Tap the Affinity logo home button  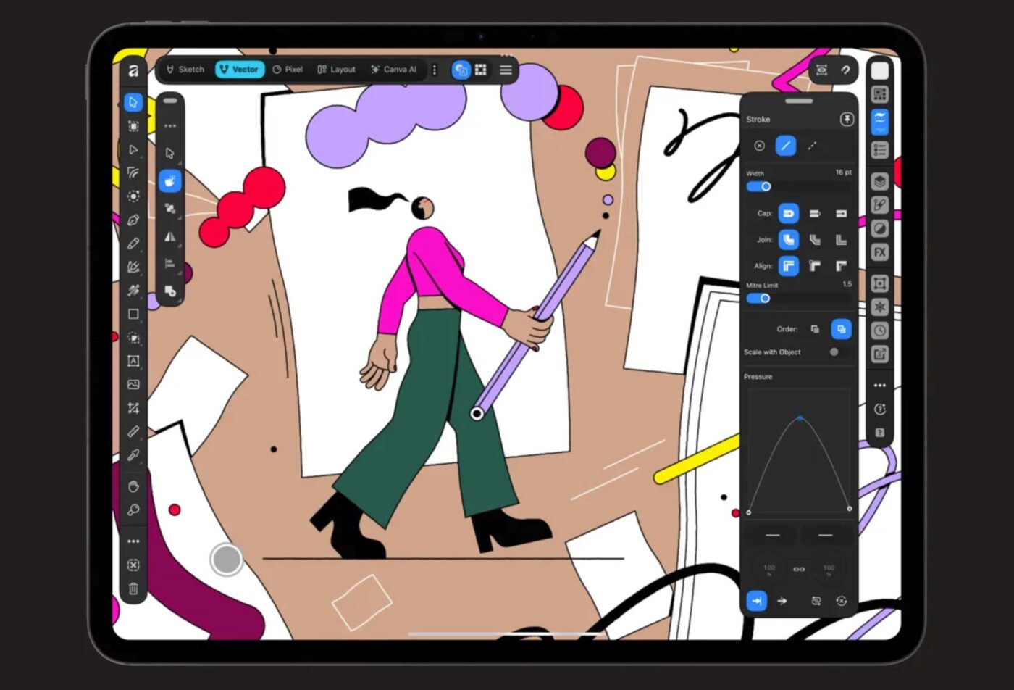click(133, 70)
